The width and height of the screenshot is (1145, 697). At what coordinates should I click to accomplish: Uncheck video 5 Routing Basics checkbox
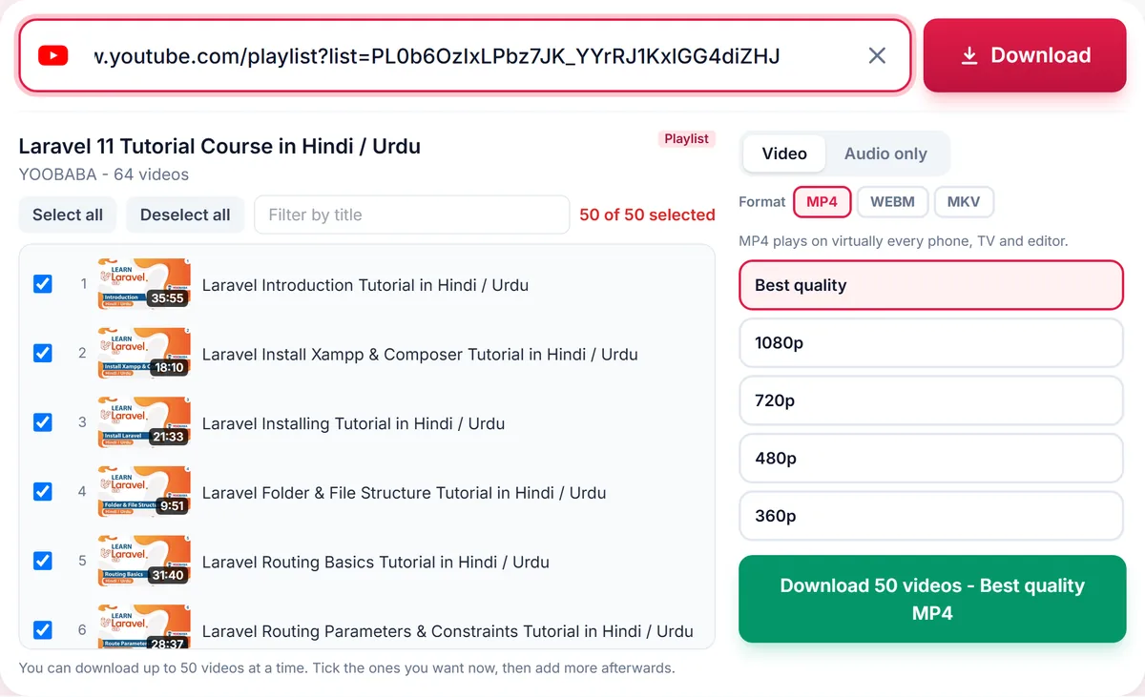point(43,561)
